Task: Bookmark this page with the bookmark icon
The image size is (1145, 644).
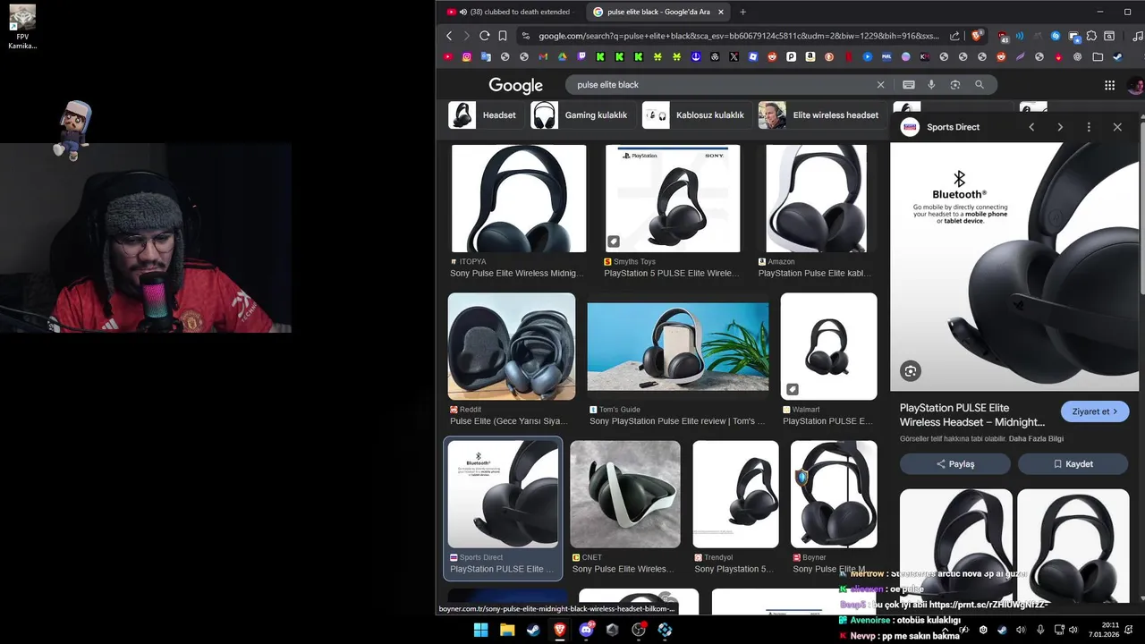Action: click(x=503, y=36)
